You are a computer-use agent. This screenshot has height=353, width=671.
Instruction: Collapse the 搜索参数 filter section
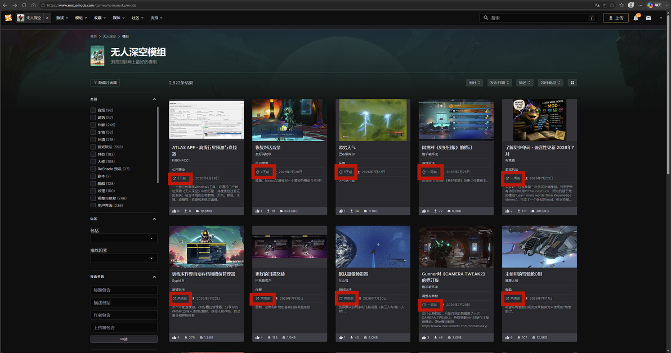154,277
